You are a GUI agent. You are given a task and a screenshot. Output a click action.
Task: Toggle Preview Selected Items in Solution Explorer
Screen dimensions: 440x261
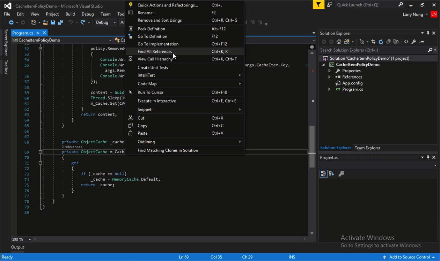tap(421, 42)
